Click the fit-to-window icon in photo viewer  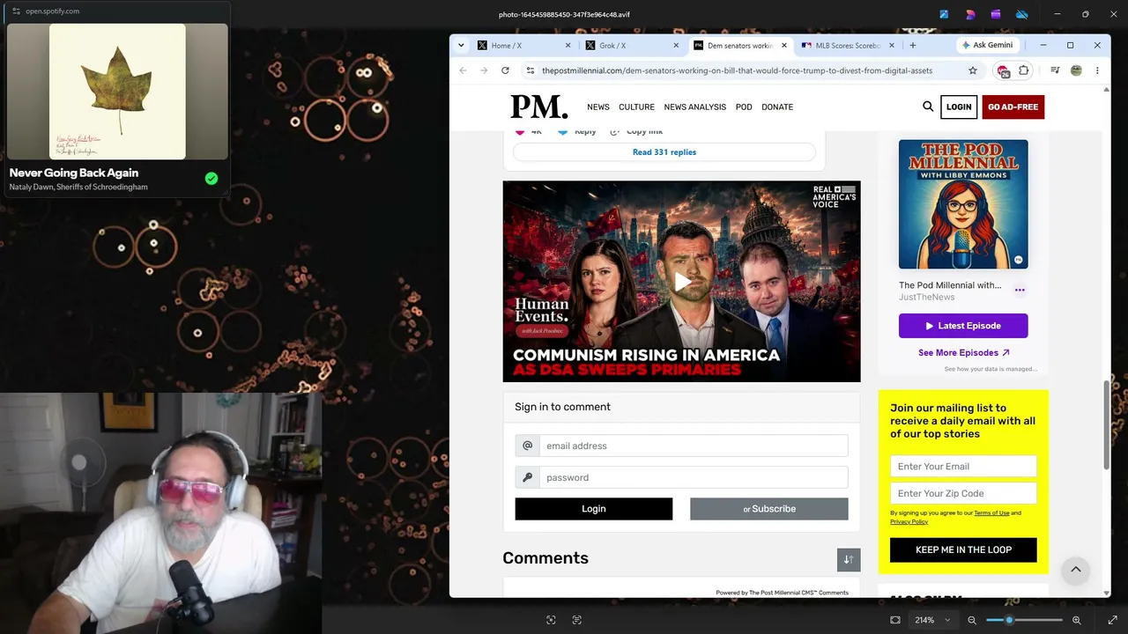tap(895, 620)
